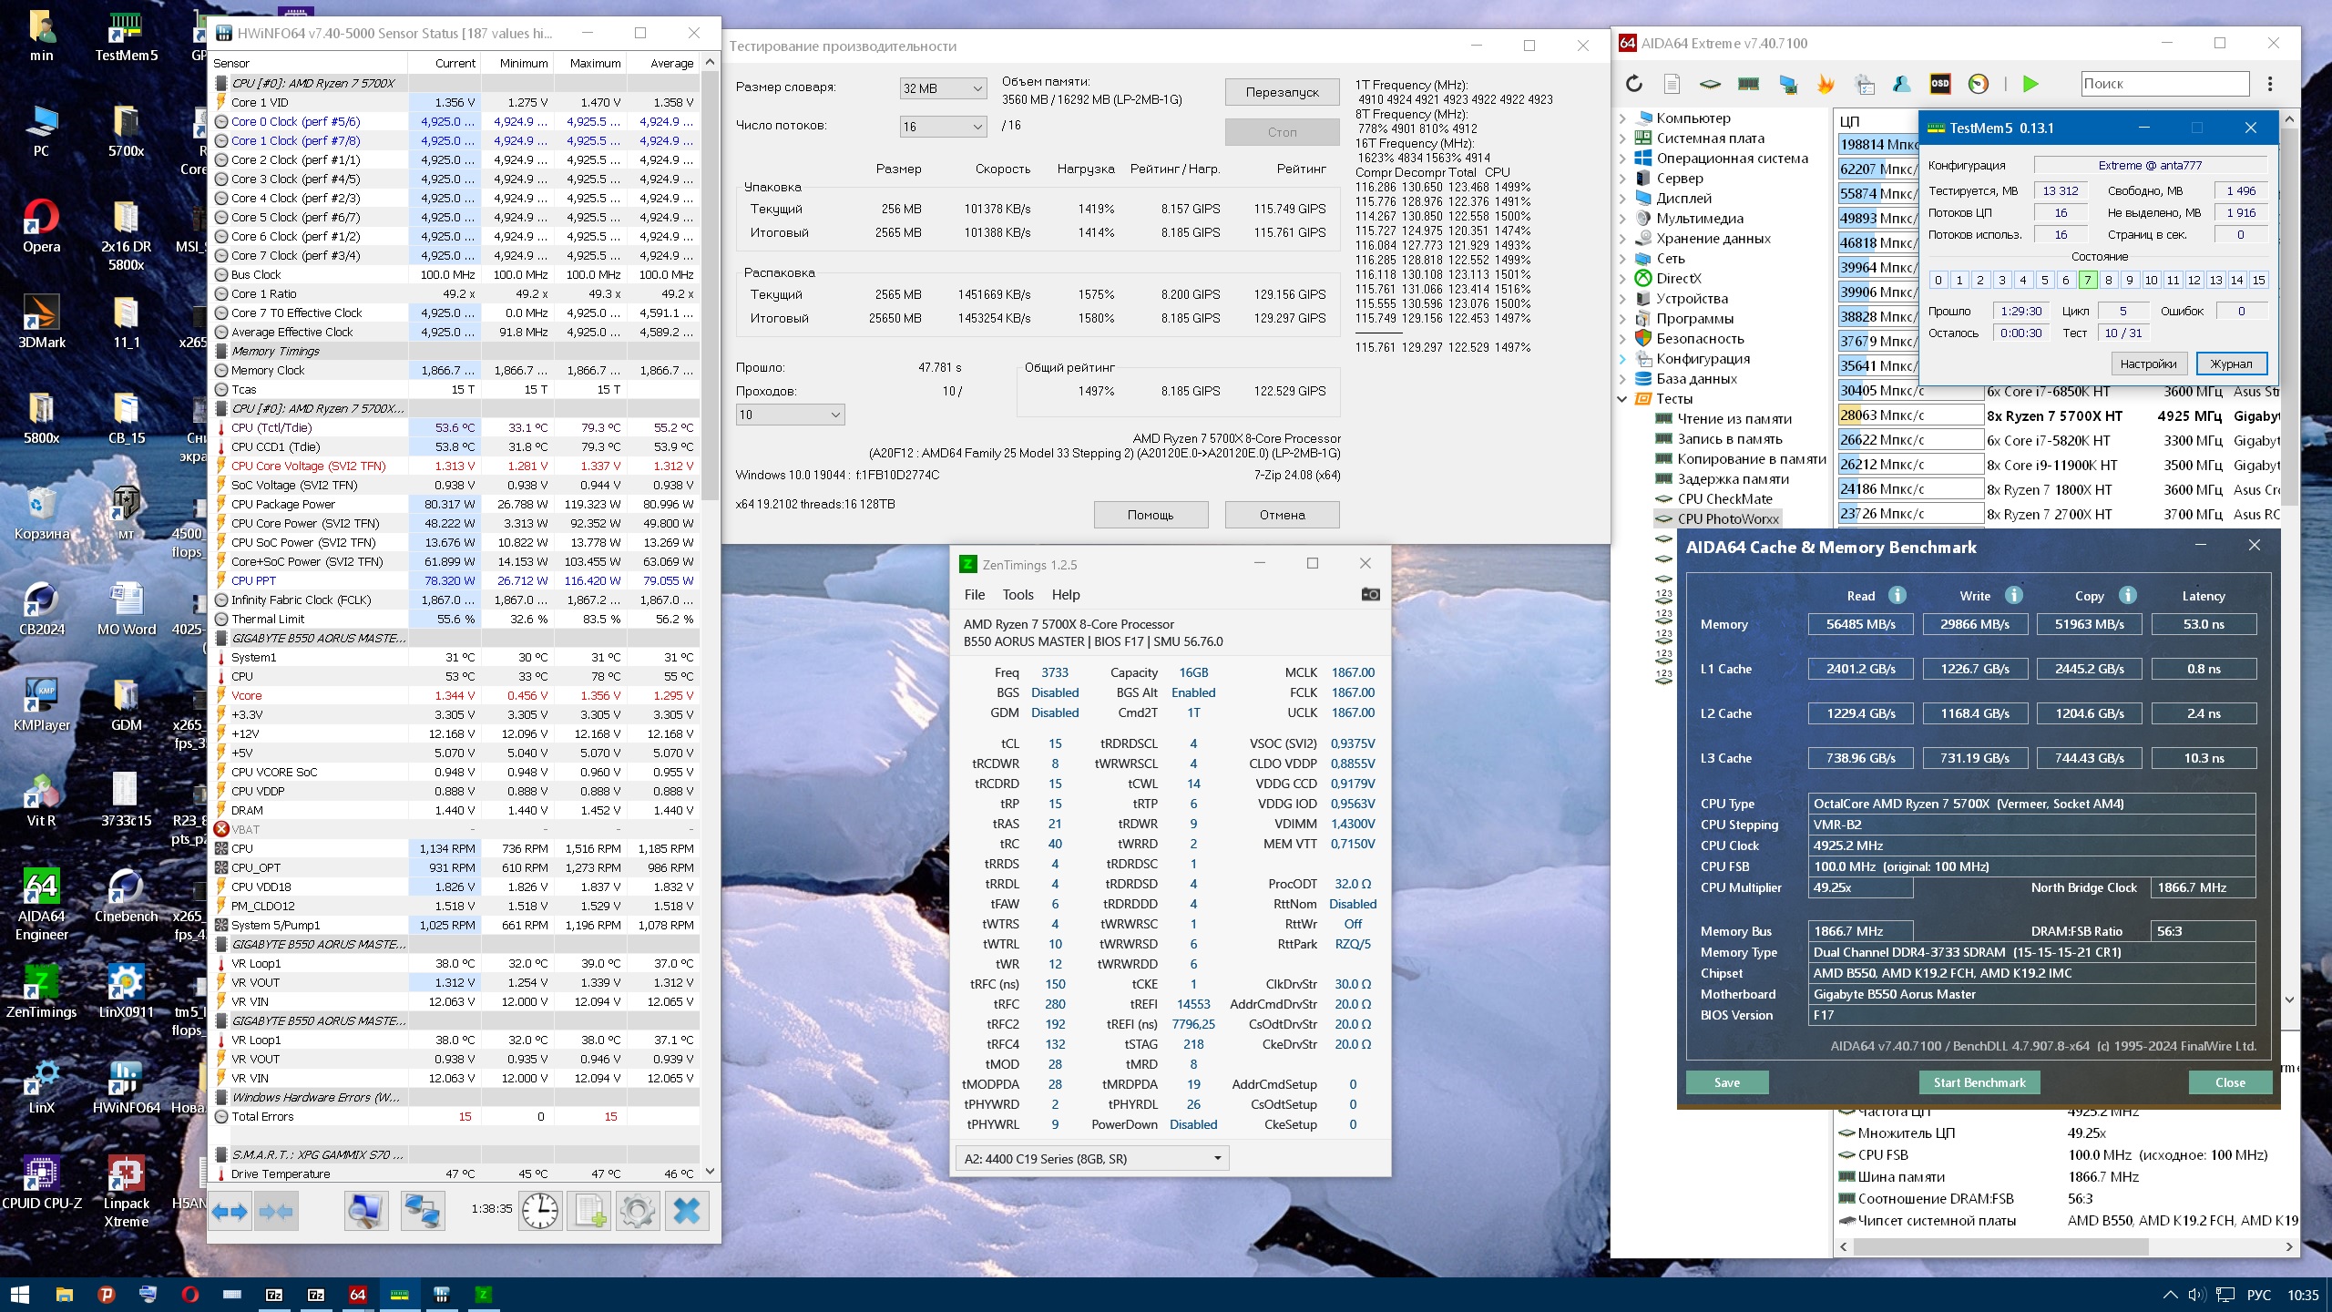Open the dictionary size 32 MB dropdown

pyautogui.click(x=942, y=88)
